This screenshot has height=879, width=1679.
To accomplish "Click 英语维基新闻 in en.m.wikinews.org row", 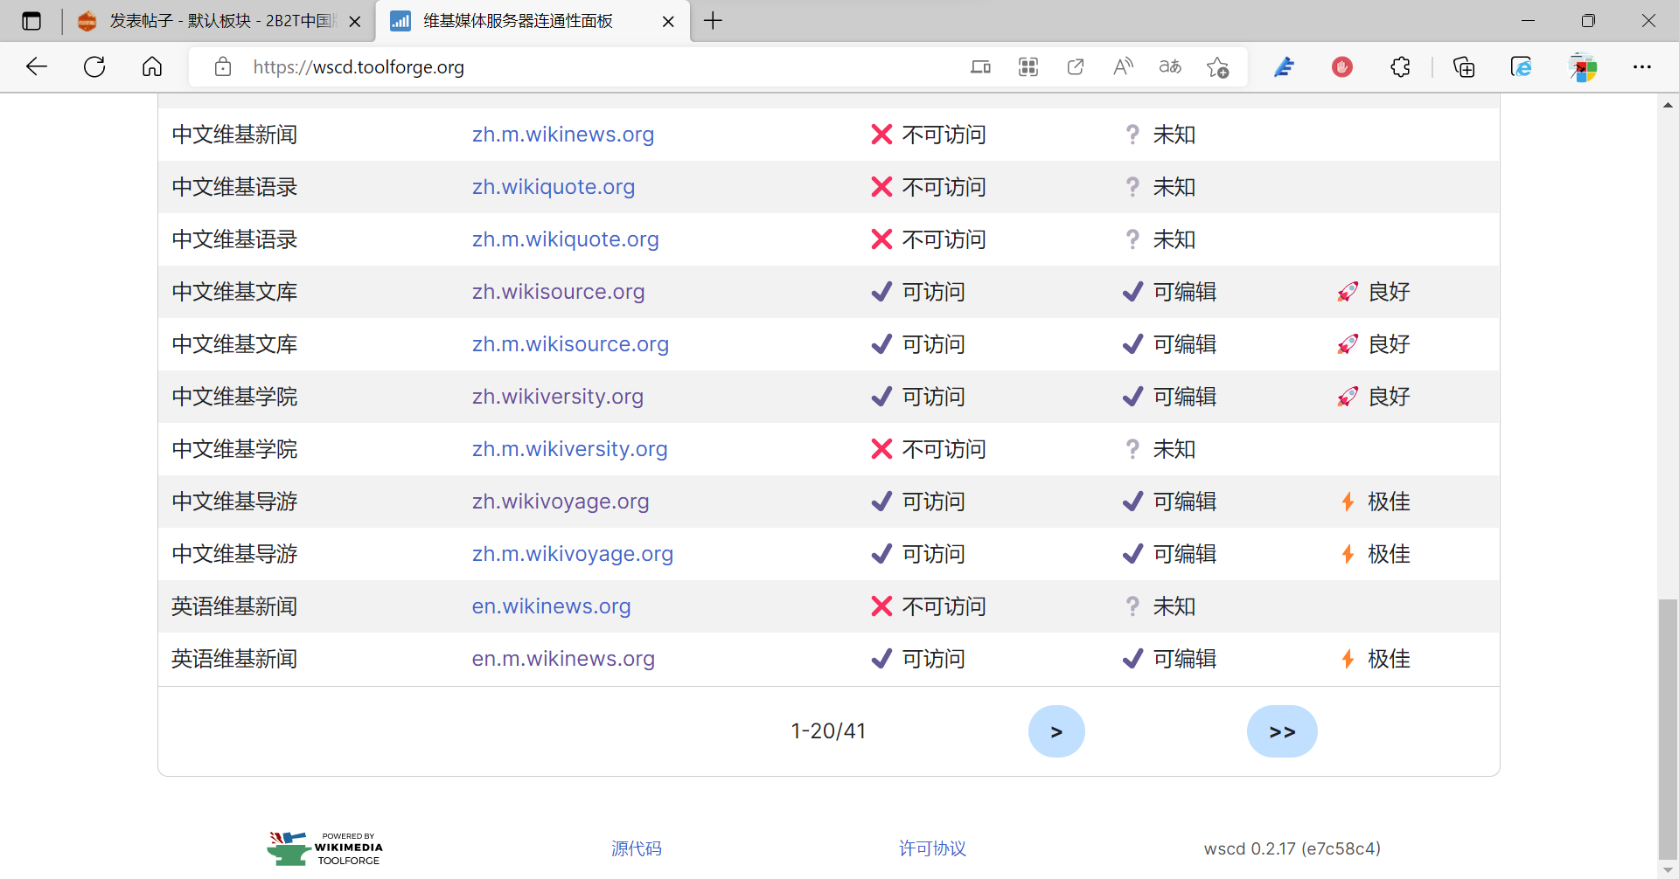I will tap(234, 659).
